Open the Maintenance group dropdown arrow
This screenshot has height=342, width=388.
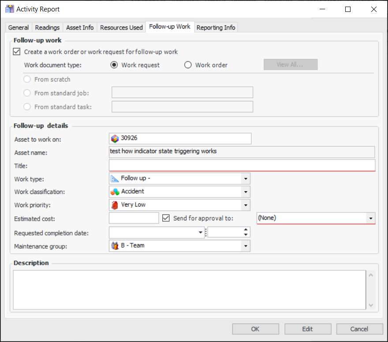pyautogui.click(x=246, y=246)
